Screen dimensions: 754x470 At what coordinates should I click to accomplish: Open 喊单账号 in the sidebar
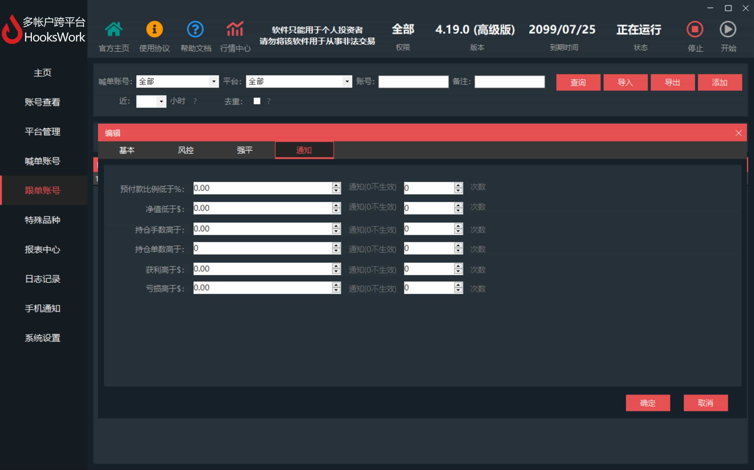(x=43, y=161)
